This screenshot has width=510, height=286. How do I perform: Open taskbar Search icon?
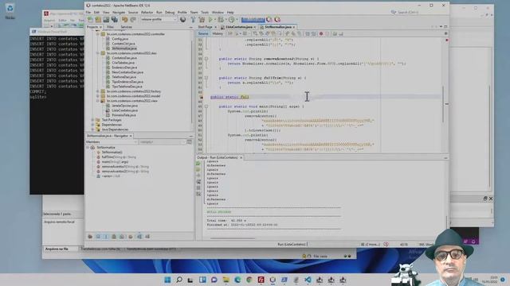178,280
